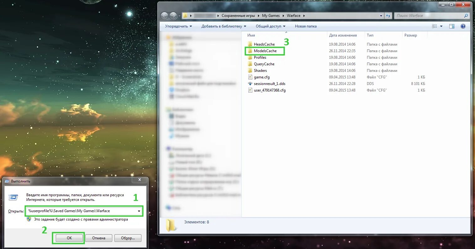Open the Упорядочить menu
Viewport: 475px width, 249px height.
(178, 26)
